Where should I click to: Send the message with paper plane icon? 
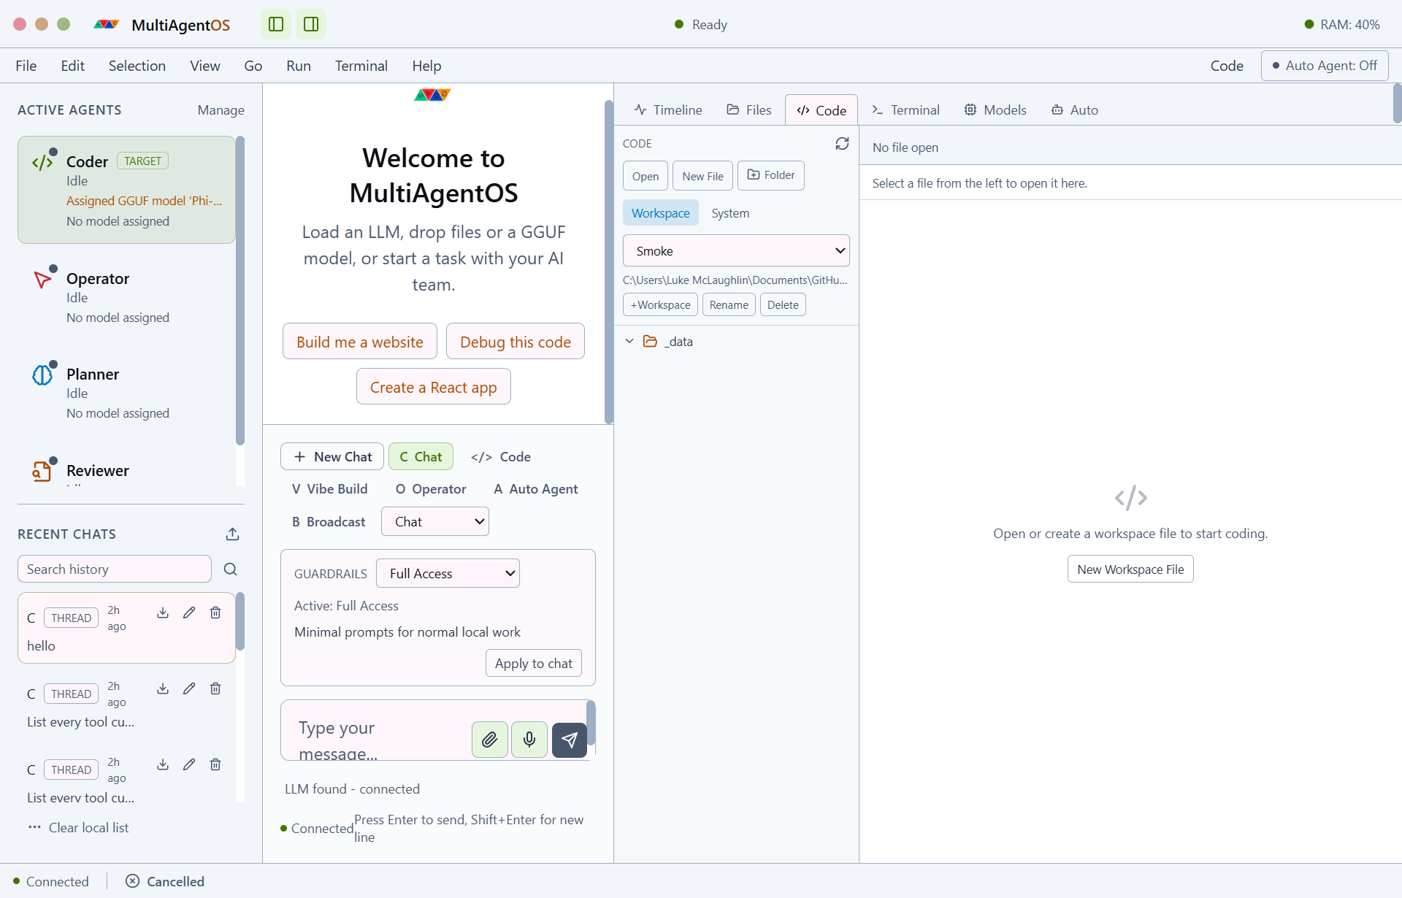[570, 740]
